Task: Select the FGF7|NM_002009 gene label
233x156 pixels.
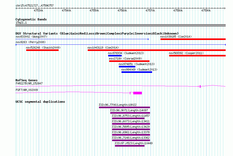Action: point(27,90)
